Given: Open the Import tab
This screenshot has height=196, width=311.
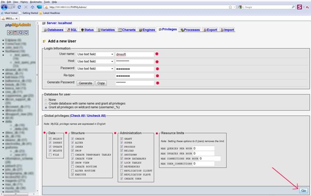Looking at the screenshot, I should [227, 30].
